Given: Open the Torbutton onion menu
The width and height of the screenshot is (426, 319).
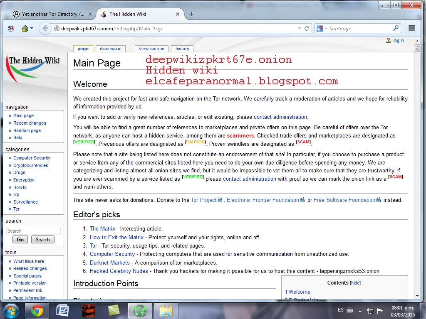Looking at the screenshot, I should click(x=27, y=28).
